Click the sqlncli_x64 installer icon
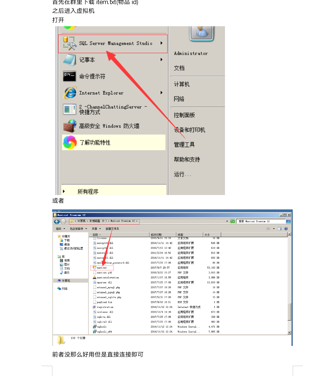333x391 pixels. 95,332
